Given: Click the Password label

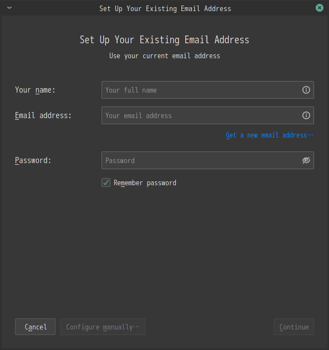Looking at the screenshot, I should pyautogui.click(x=33, y=160).
